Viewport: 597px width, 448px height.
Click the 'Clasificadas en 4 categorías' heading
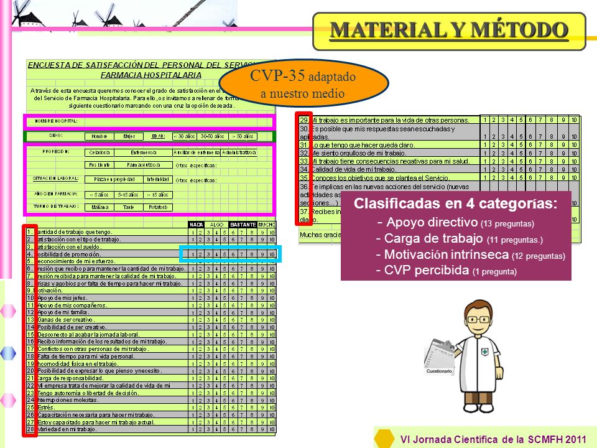point(455,203)
